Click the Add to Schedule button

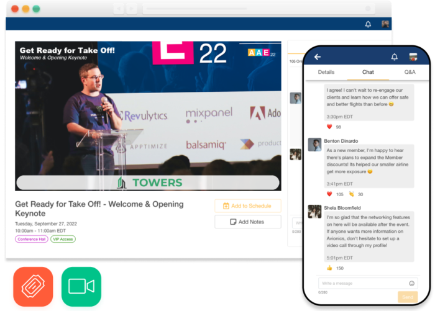(248, 206)
